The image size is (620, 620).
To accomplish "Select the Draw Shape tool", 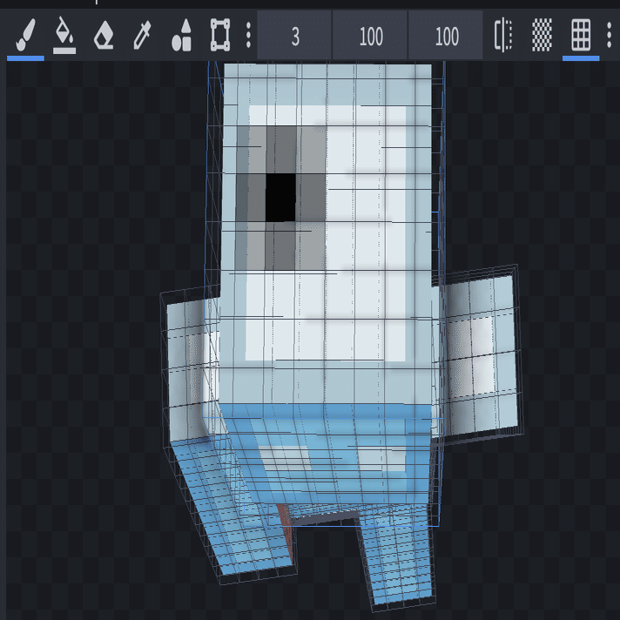I will point(181,36).
